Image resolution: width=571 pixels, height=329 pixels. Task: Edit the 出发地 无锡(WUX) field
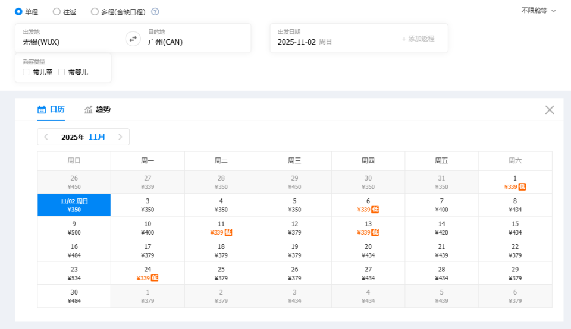pos(65,42)
